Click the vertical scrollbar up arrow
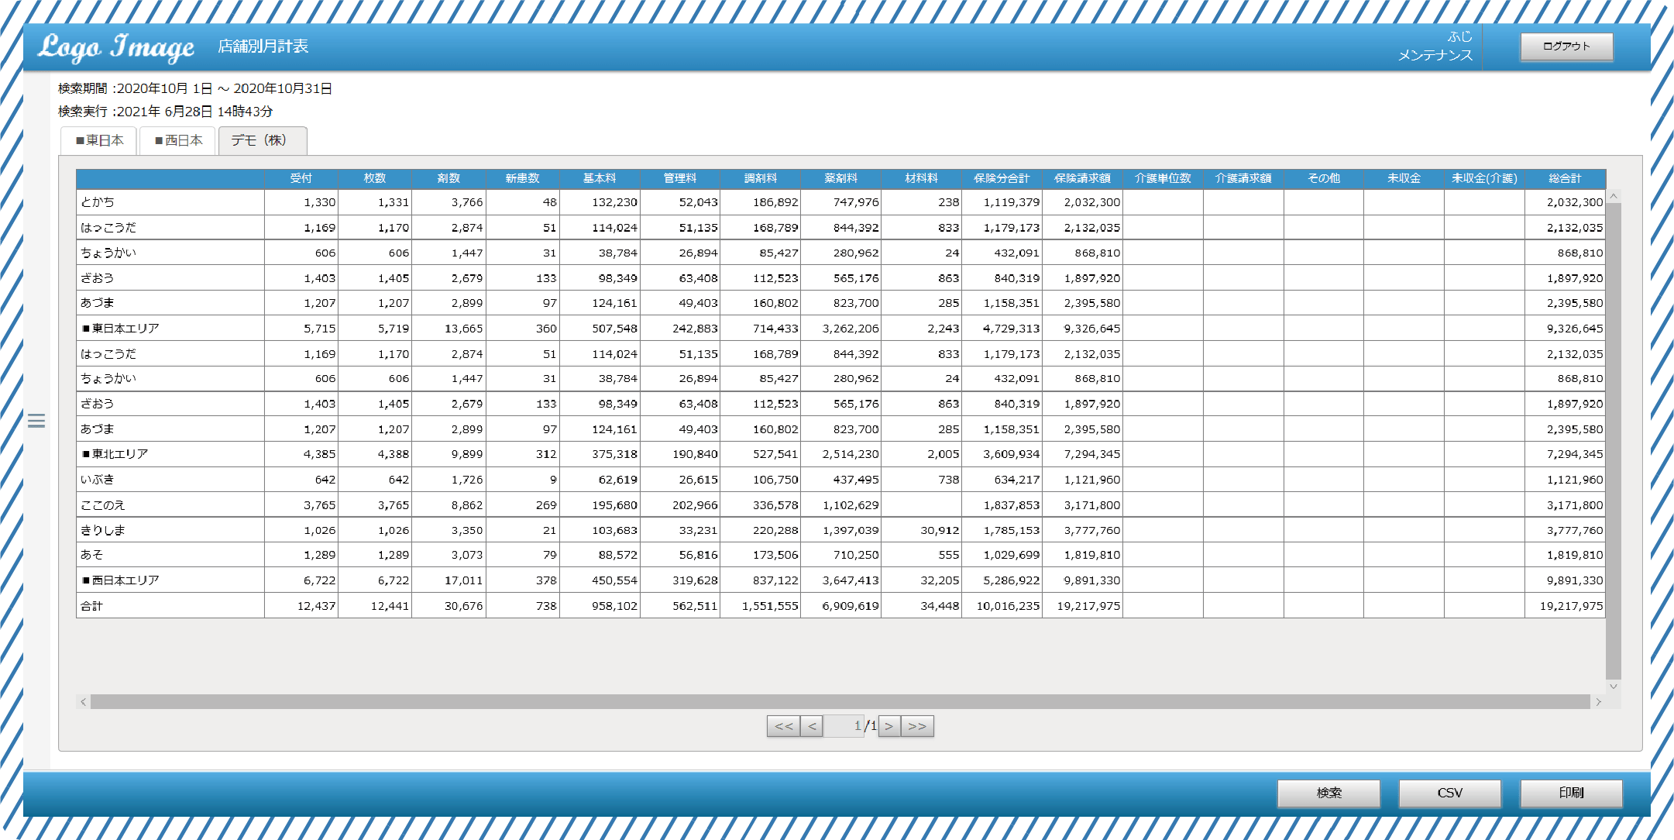1674x840 pixels. [1614, 196]
